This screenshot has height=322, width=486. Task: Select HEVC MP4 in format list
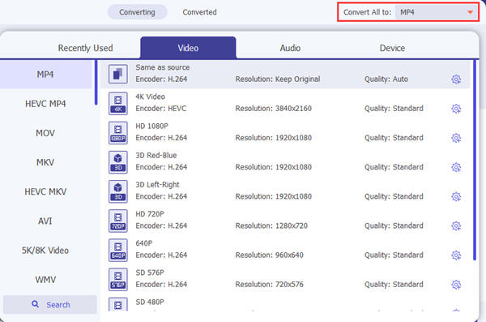pos(45,104)
